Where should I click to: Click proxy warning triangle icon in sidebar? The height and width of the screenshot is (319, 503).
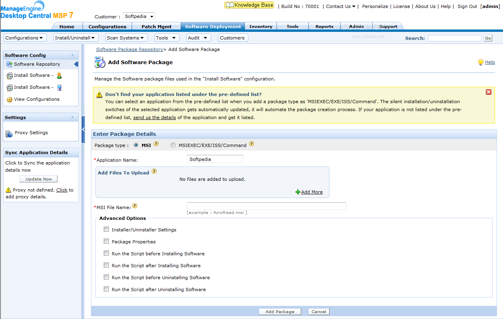(x=8, y=190)
